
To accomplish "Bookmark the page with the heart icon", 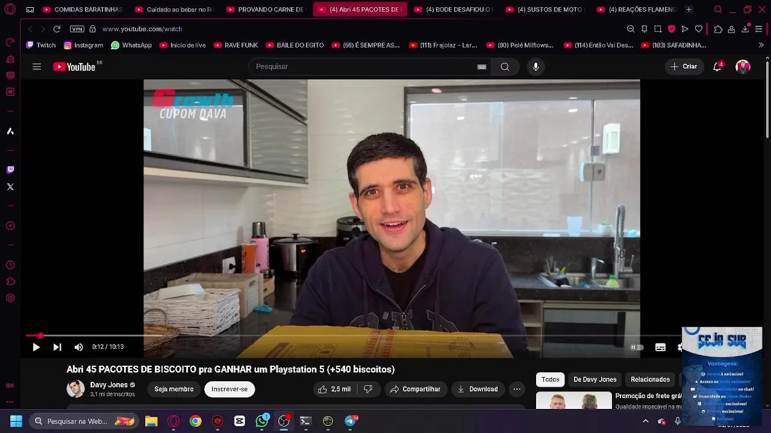I will pos(699,29).
